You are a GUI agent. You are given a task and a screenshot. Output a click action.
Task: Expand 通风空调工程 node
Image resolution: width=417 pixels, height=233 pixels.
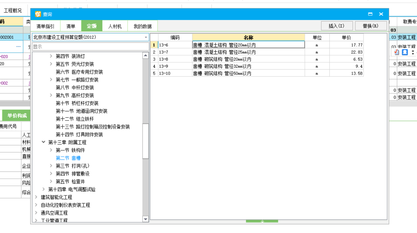pos(36,213)
